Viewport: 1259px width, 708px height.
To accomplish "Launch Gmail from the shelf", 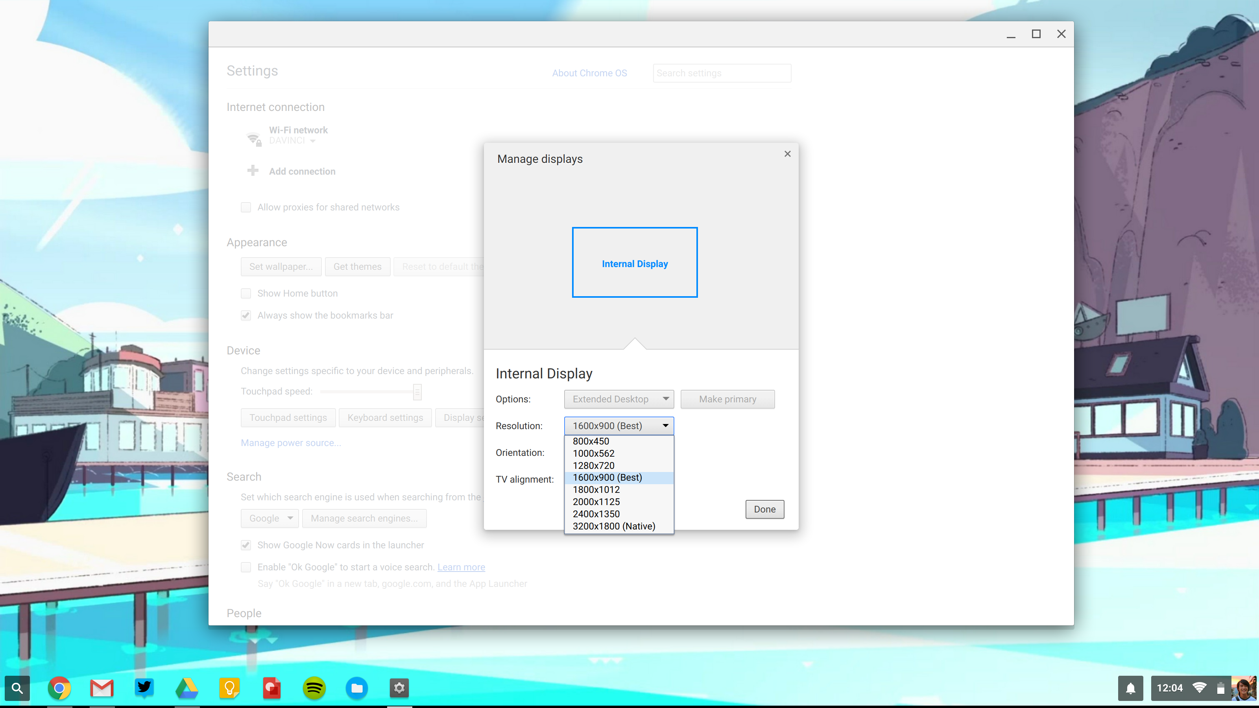I will (x=102, y=688).
